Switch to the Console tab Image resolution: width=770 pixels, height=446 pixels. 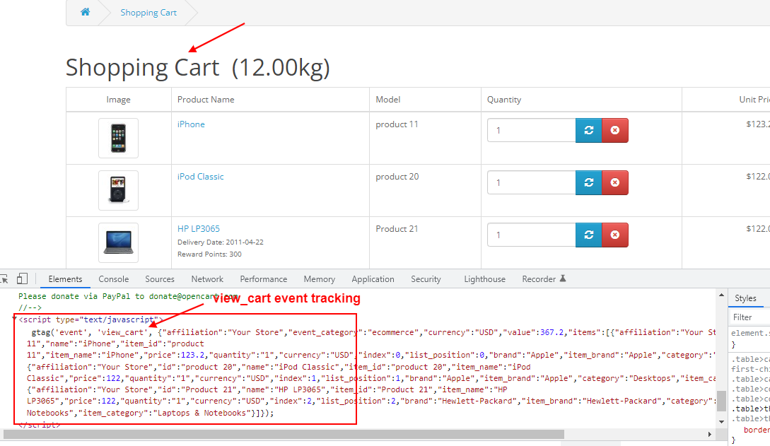point(113,279)
